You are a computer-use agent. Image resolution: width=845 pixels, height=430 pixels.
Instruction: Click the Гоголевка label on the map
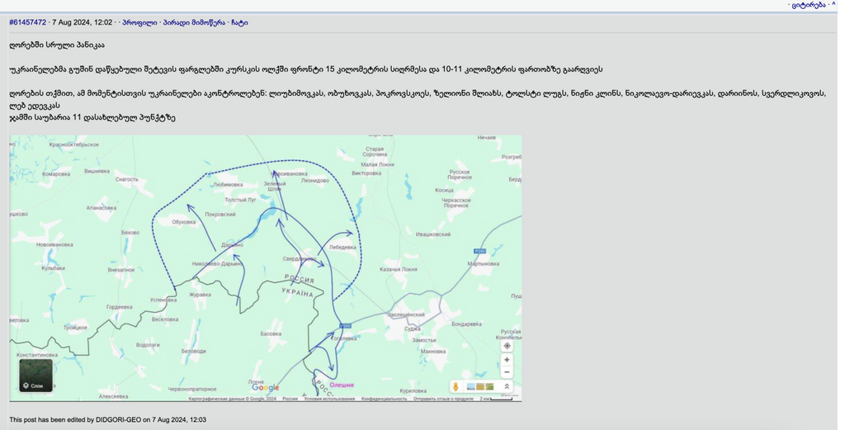click(x=343, y=339)
